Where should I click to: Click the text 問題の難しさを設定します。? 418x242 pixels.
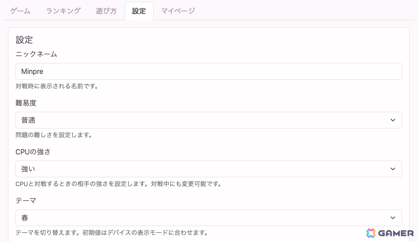tap(54, 135)
